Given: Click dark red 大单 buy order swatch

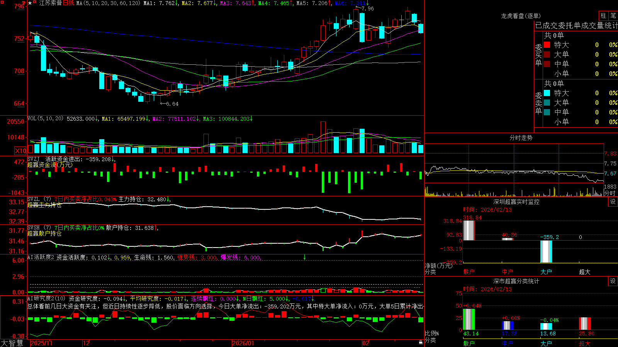Looking at the screenshot, I should pyautogui.click(x=547, y=54).
